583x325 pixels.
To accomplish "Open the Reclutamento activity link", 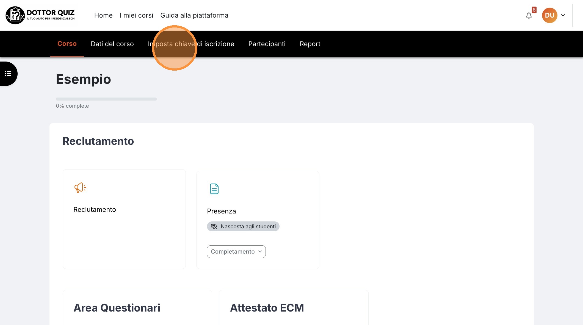I will pyautogui.click(x=95, y=210).
